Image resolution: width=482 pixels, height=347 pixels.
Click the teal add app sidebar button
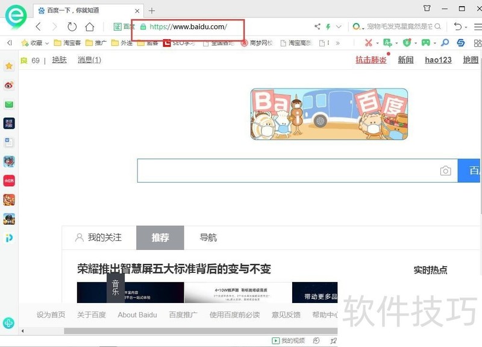pyautogui.click(x=8, y=323)
